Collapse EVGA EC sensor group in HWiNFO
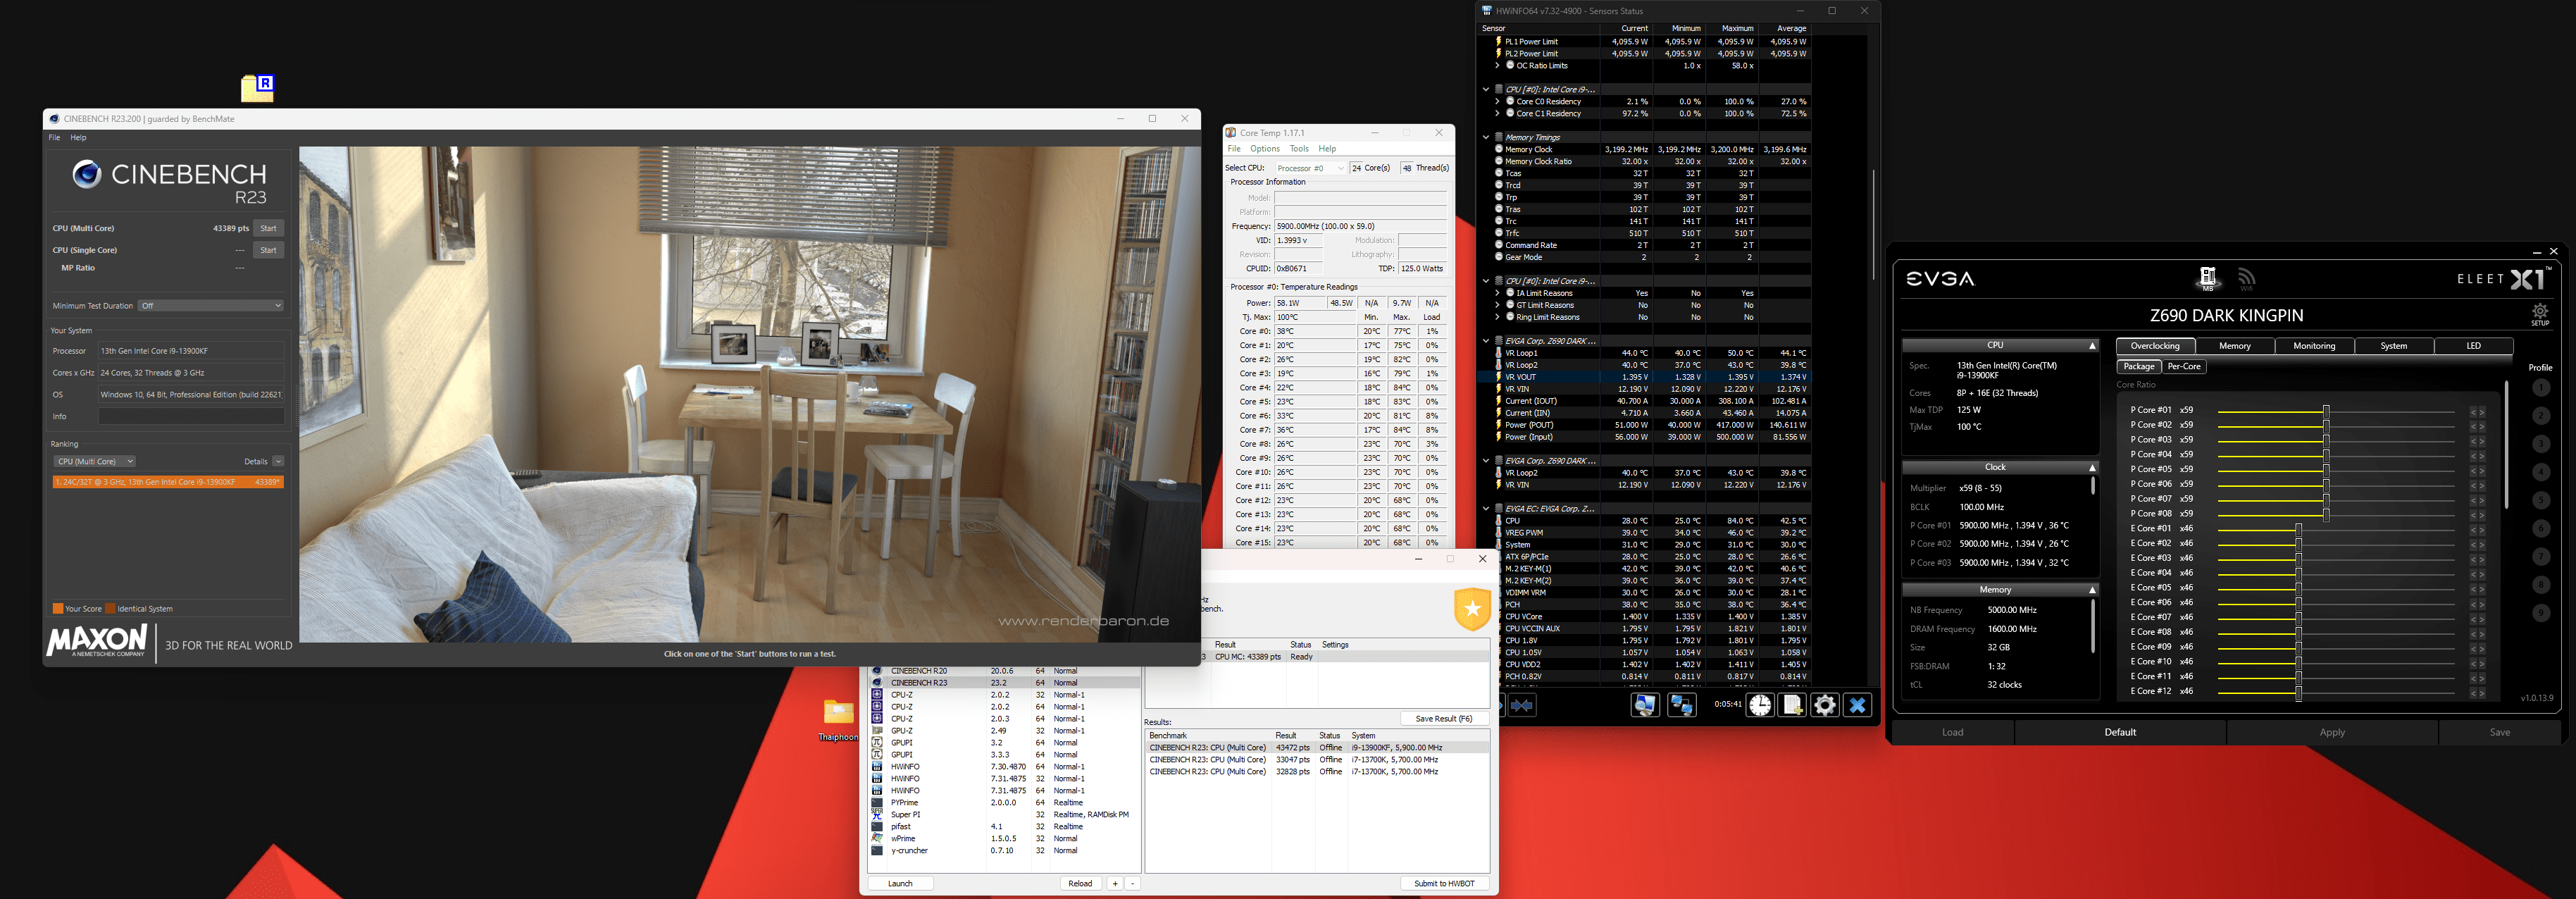 click(x=1486, y=509)
